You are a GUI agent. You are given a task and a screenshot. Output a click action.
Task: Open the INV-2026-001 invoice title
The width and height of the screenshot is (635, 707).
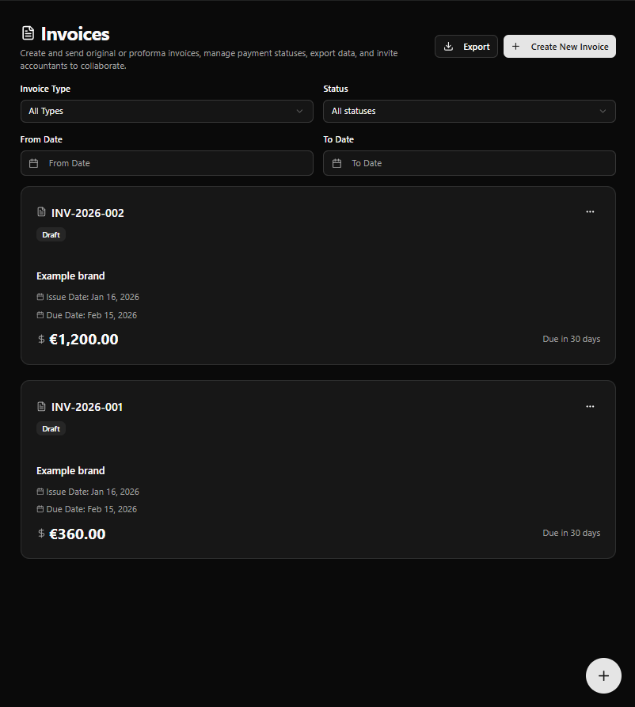coord(87,407)
